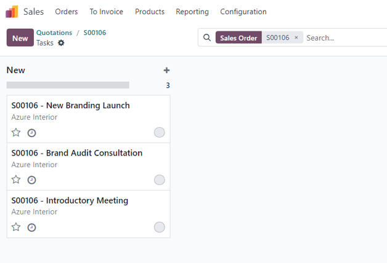Click the New button

point(20,37)
